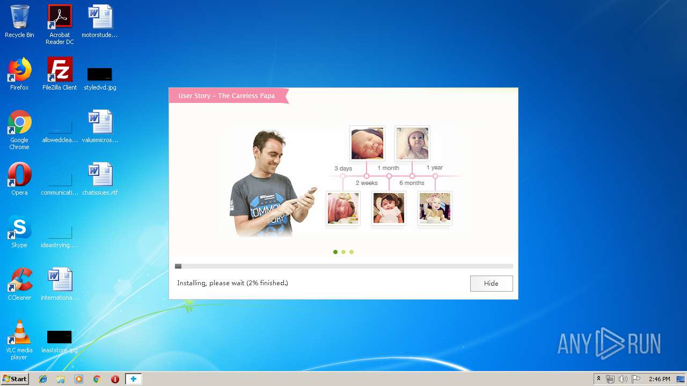Switch to the second slide dot

pyautogui.click(x=343, y=252)
